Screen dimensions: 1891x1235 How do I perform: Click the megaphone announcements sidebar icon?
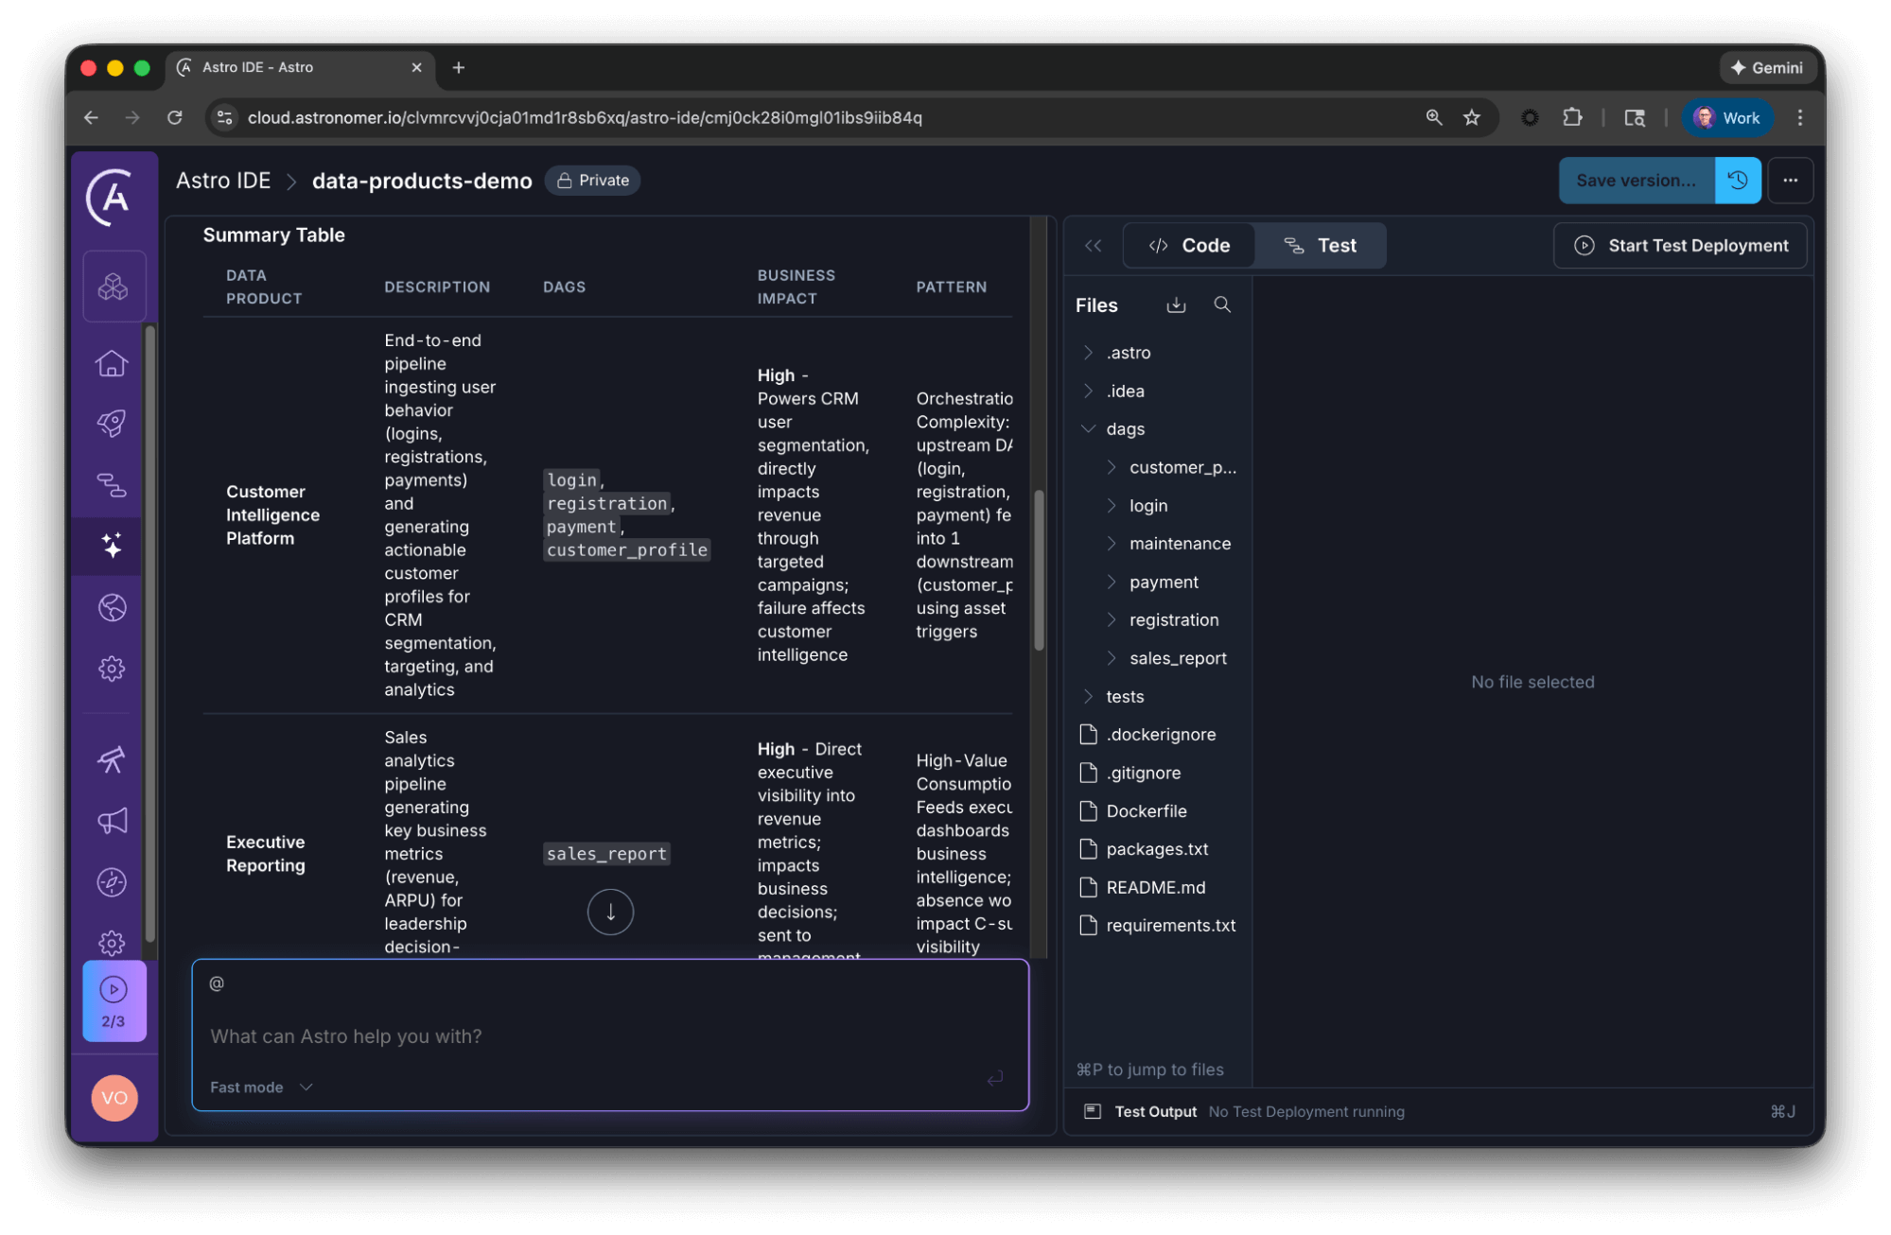(x=112, y=821)
